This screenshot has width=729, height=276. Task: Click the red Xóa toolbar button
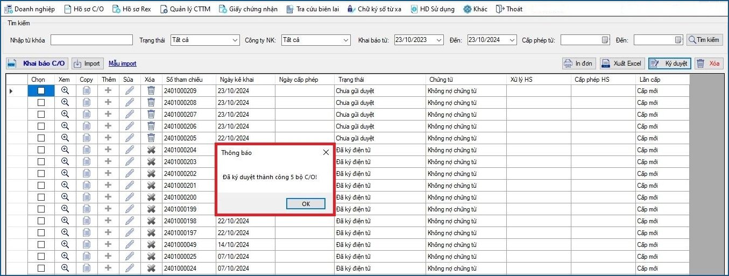708,63
